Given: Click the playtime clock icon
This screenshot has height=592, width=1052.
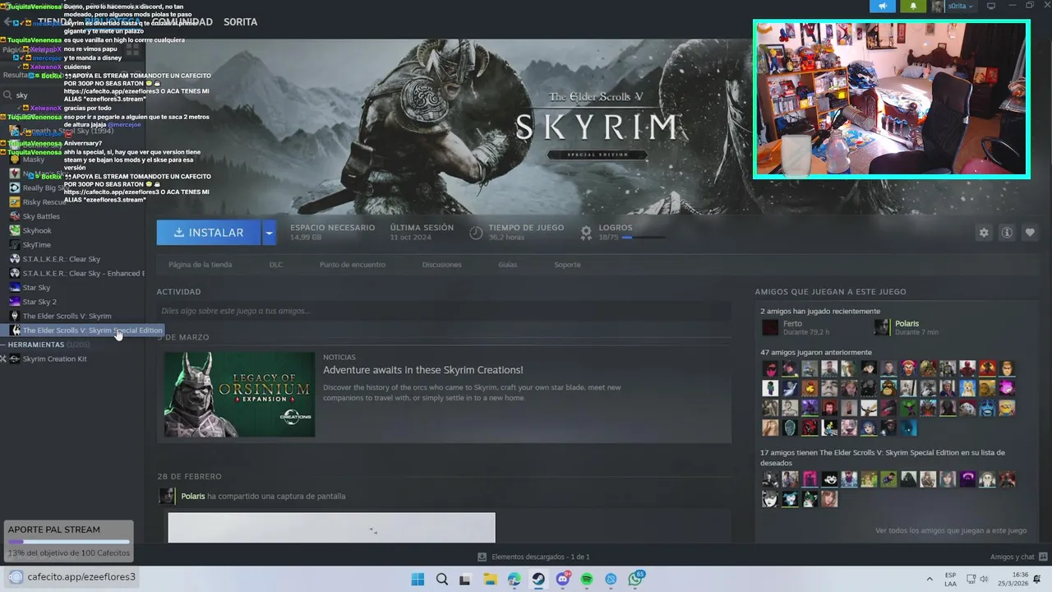Looking at the screenshot, I should tap(476, 233).
